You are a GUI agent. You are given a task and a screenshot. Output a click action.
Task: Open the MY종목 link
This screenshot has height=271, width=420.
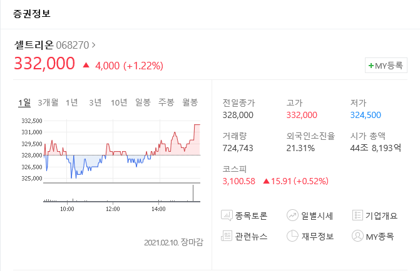[x=380, y=236]
